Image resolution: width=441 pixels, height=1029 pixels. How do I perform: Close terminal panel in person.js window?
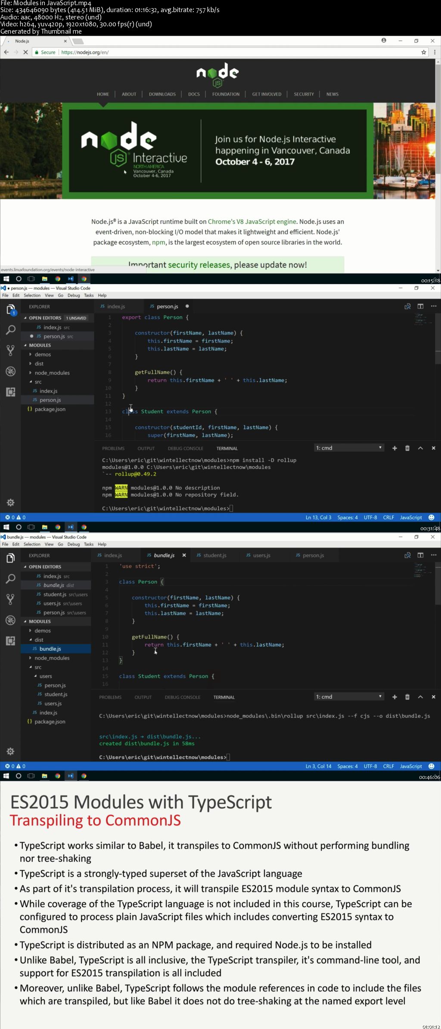click(x=434, y=448)
